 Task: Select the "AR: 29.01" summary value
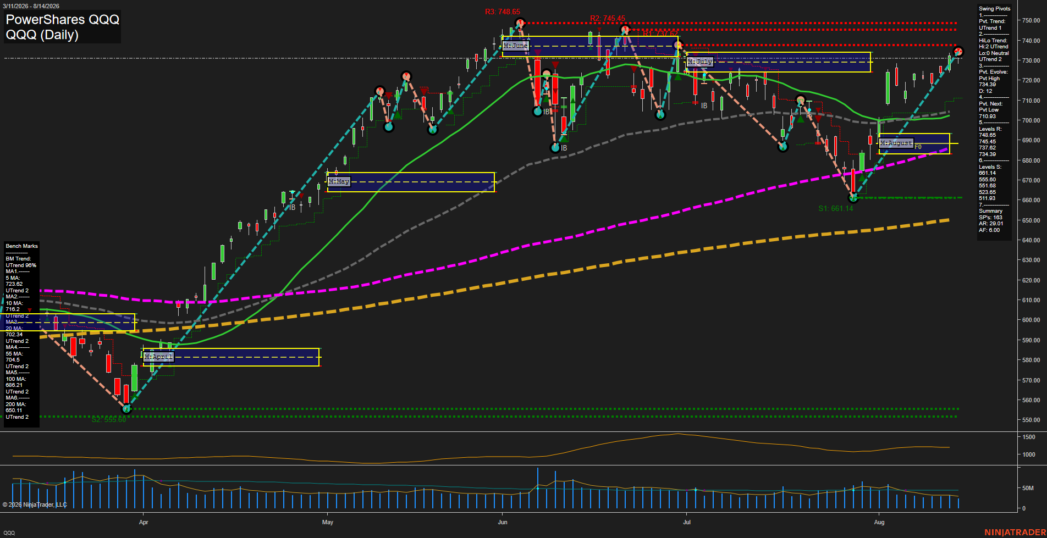coord(991,224)
